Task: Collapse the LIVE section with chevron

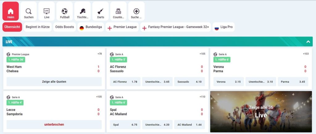Action: (308, 42)
